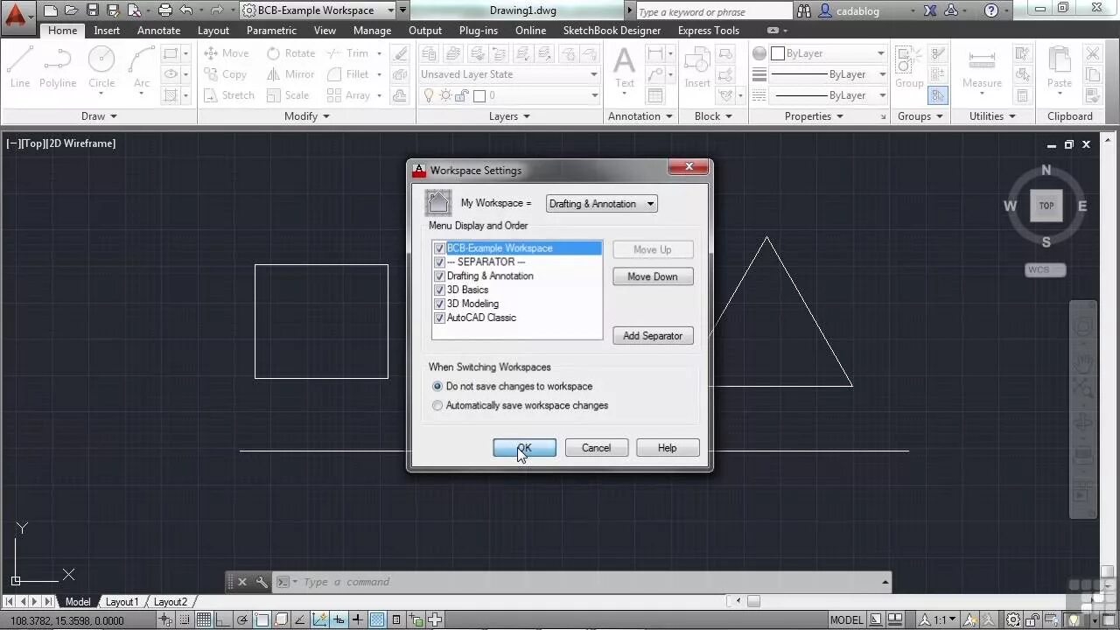The image size is (1120, 630).
Task: Open the ByLayer color dropdown
Action: point(828,53)
